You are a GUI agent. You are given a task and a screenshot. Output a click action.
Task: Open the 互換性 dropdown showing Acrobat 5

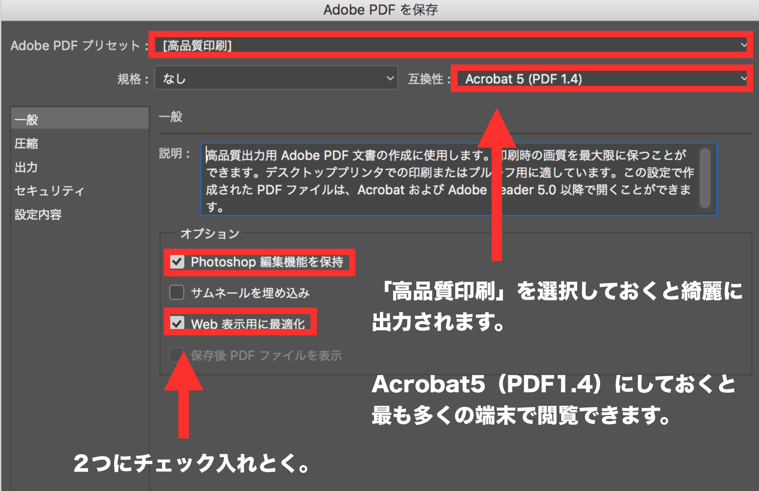pyautogui.click(x=602, y=79)
